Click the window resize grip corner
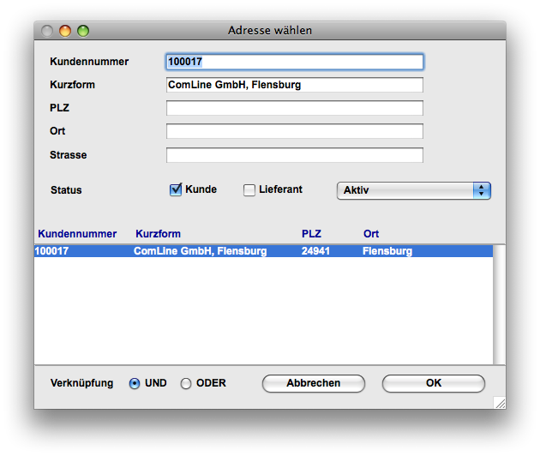 [x=499, y=402]
